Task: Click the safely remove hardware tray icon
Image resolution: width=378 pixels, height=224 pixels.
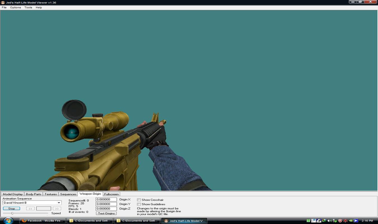Action: click(335, 221)
